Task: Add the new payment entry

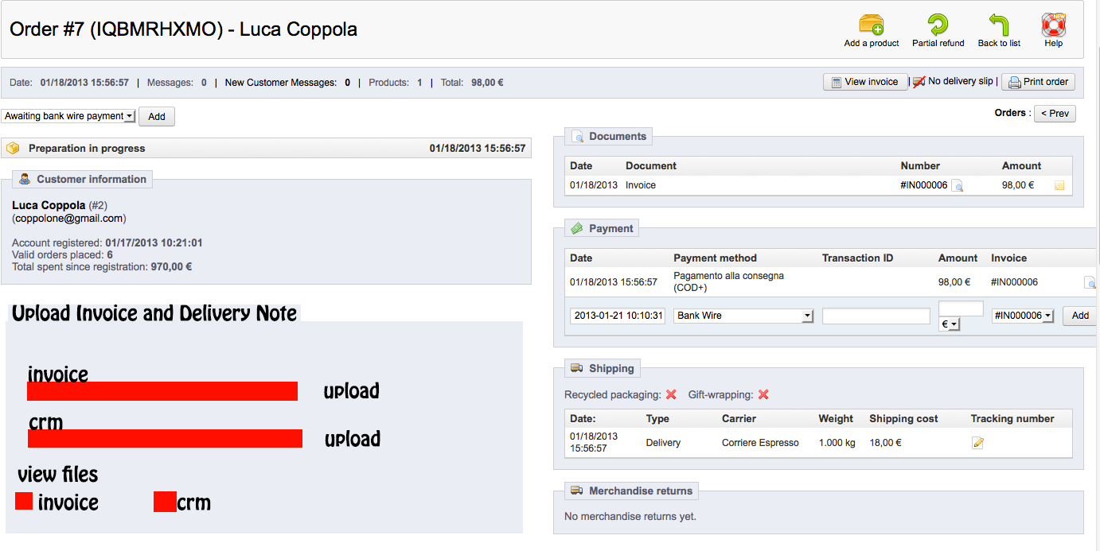Action: 1080,316
